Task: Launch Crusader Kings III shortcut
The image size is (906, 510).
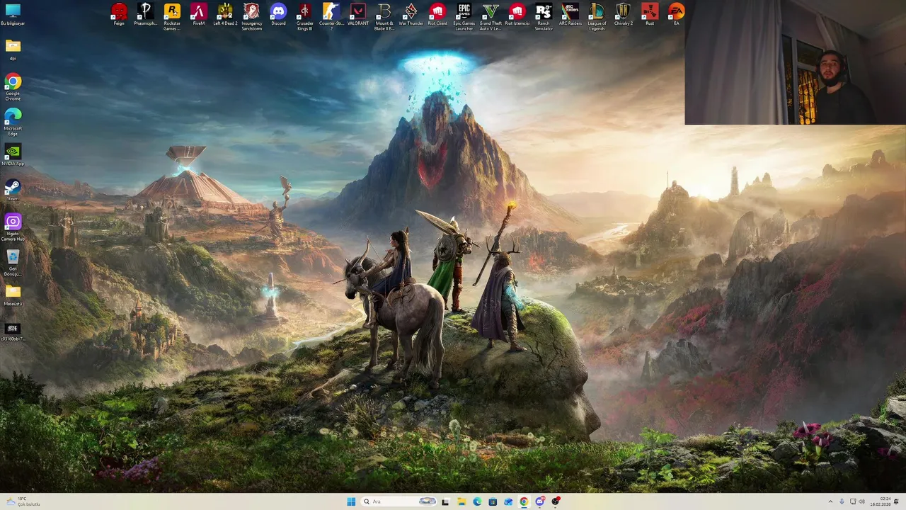Action: 304,16
